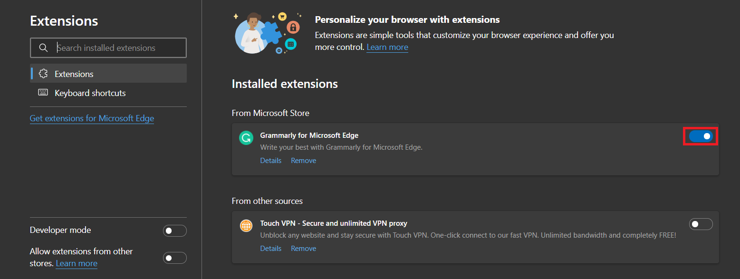The height and width of the screenshot is (279, 740).
Task: View Details for Touch VPN
Action: pos(271,249)
